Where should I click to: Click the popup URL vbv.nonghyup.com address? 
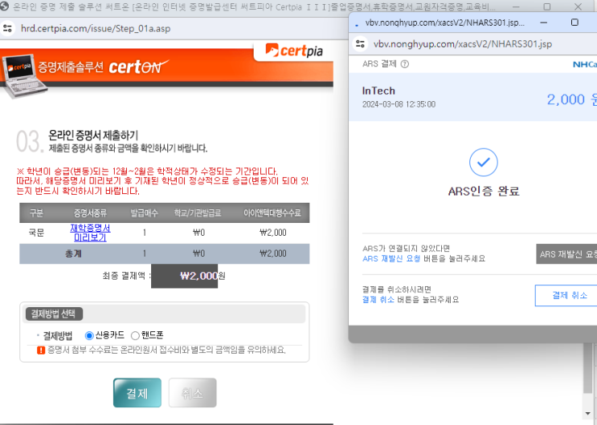(463, 44)
